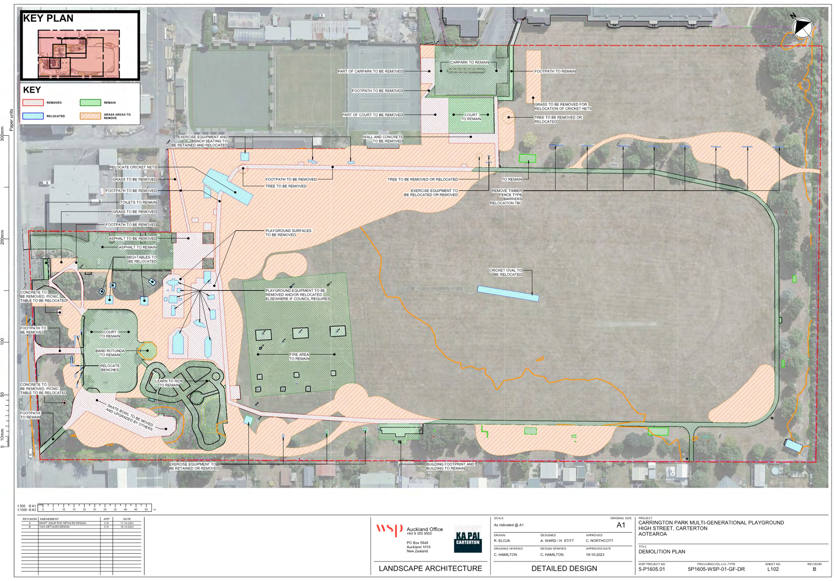
Task: Click the Landscape Architecture label
Action: (430, 568)
